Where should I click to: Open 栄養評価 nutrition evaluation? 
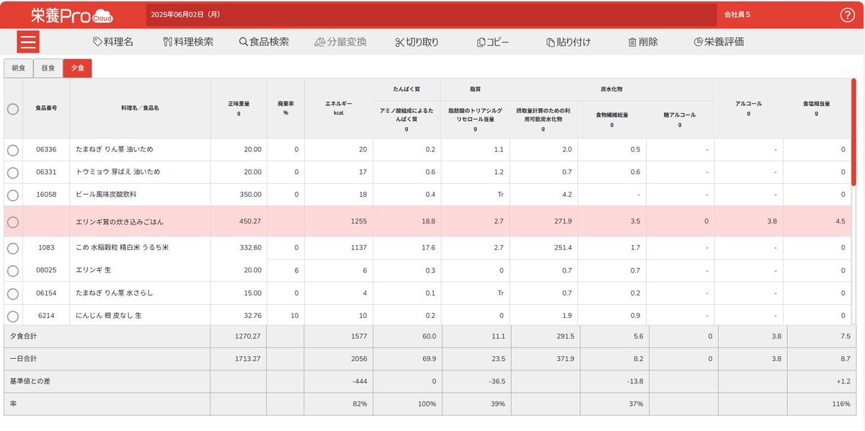pos(719,42)
